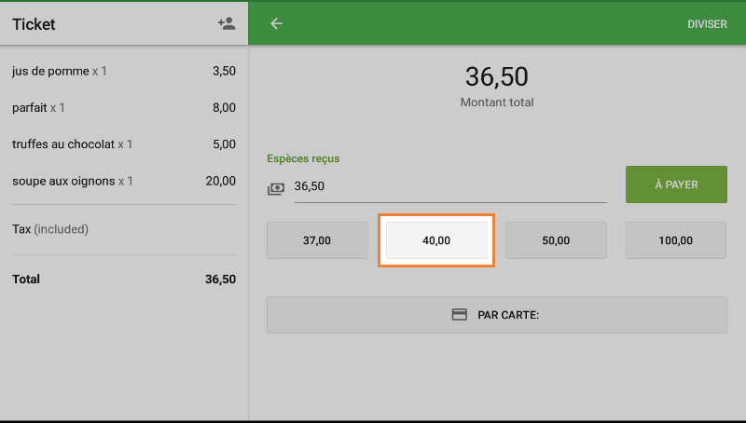This screenshot has height=423, width=746.
Task: Select the jus de pomme line
Action: coord(123,71)
